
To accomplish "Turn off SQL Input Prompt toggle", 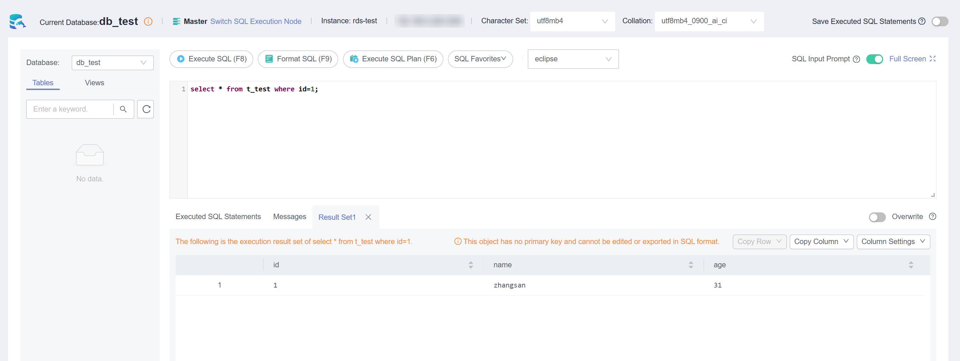I will 874,59.
